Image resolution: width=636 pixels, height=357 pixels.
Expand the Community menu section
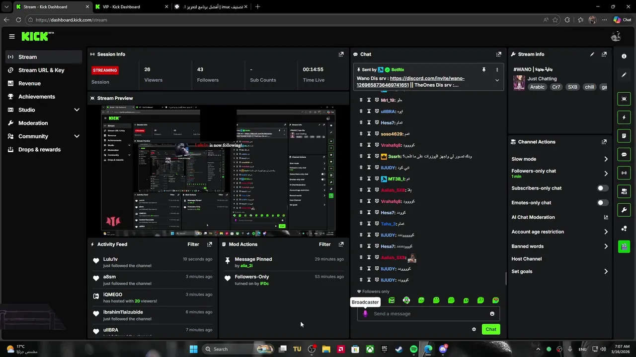pyautogui.click(x=77, y=136)
